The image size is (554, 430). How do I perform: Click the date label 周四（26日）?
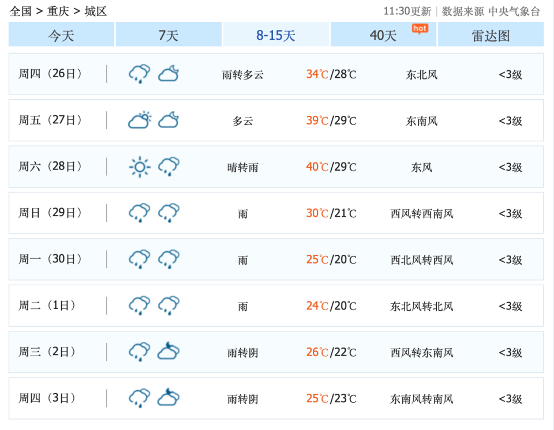click(x=50, y=74)
